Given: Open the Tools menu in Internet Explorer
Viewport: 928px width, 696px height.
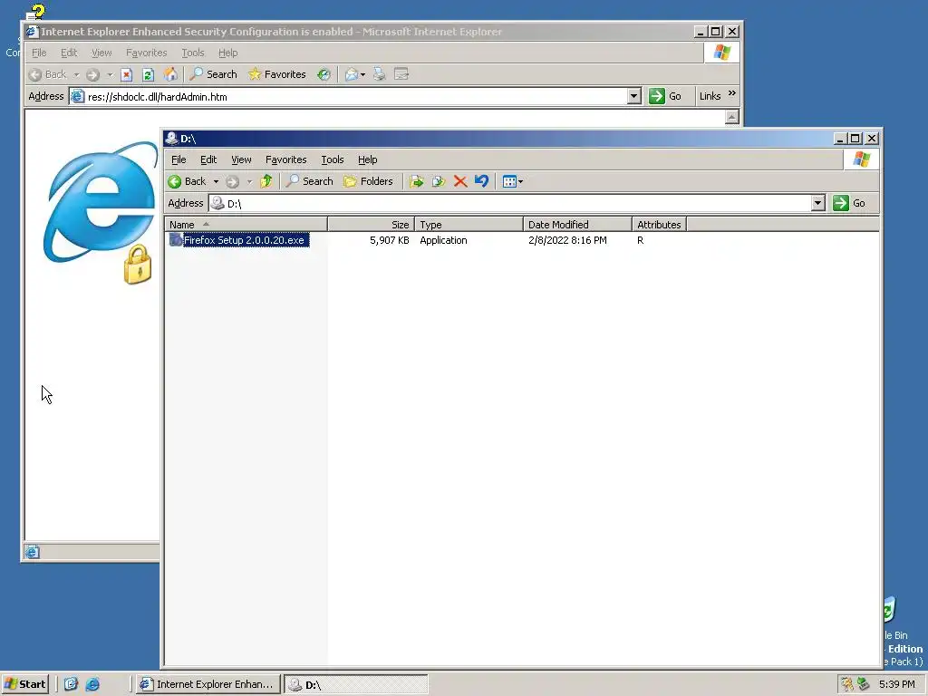Looking at the screenshot, I should [x=192, y=53].
